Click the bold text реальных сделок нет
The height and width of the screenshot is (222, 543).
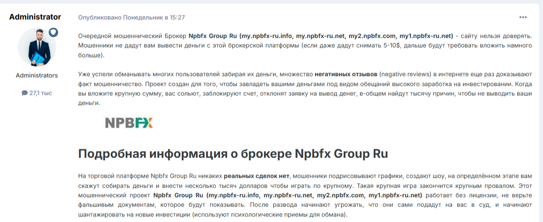pyautogui.click(x=258, y=176)
